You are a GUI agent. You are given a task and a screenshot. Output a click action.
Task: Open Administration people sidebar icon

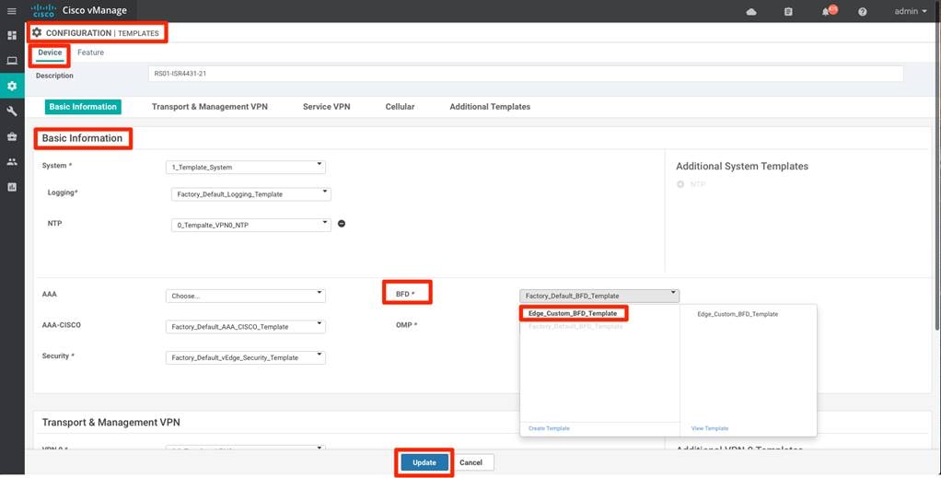(12, 161)
